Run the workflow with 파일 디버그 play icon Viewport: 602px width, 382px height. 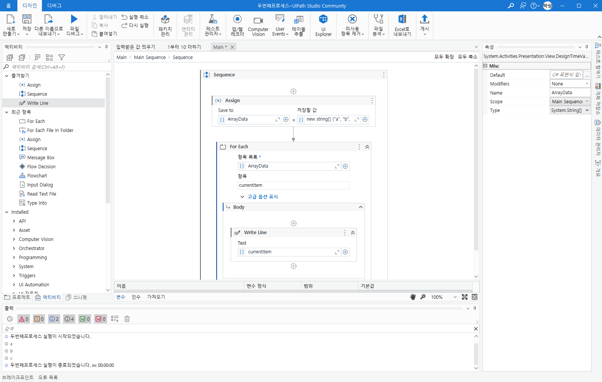(x=74, y=19)
